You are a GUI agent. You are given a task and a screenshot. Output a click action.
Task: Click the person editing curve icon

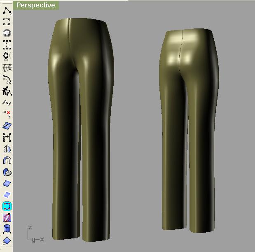7,91
